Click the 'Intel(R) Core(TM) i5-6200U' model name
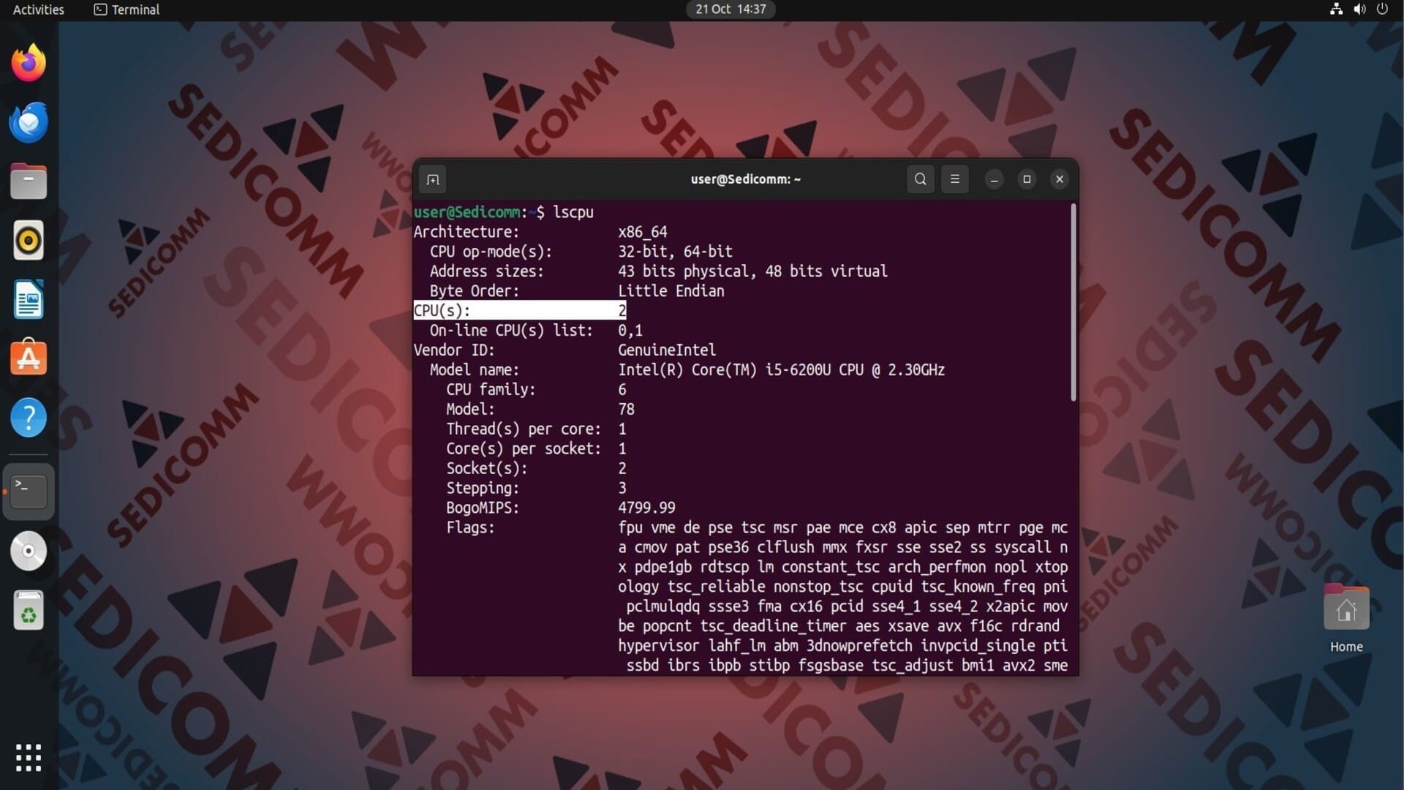1404x790 pixels. (725, 370)
